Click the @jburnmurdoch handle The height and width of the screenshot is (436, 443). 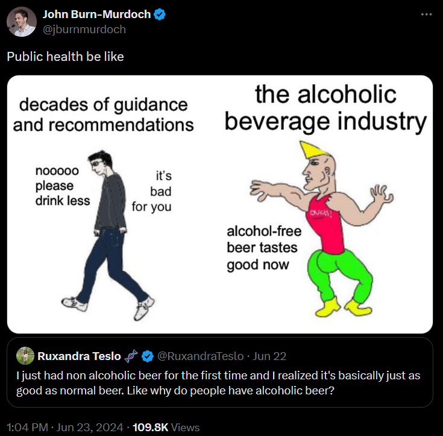coord(84,29)
